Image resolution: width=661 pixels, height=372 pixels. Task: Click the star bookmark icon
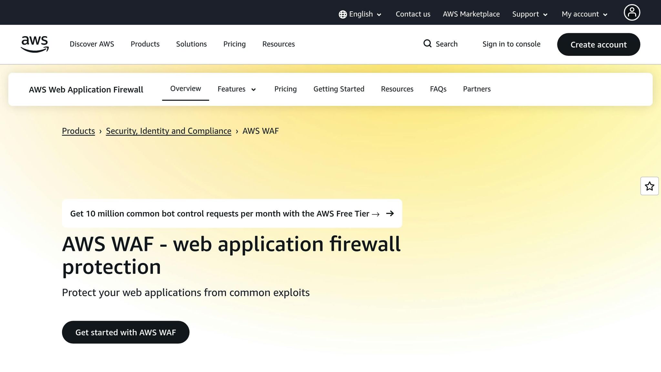click(649, 186)
